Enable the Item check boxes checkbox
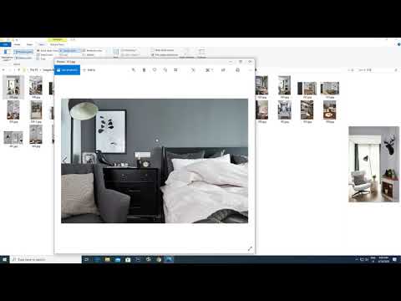Screen dimensions: 401x301 [152, 50]
